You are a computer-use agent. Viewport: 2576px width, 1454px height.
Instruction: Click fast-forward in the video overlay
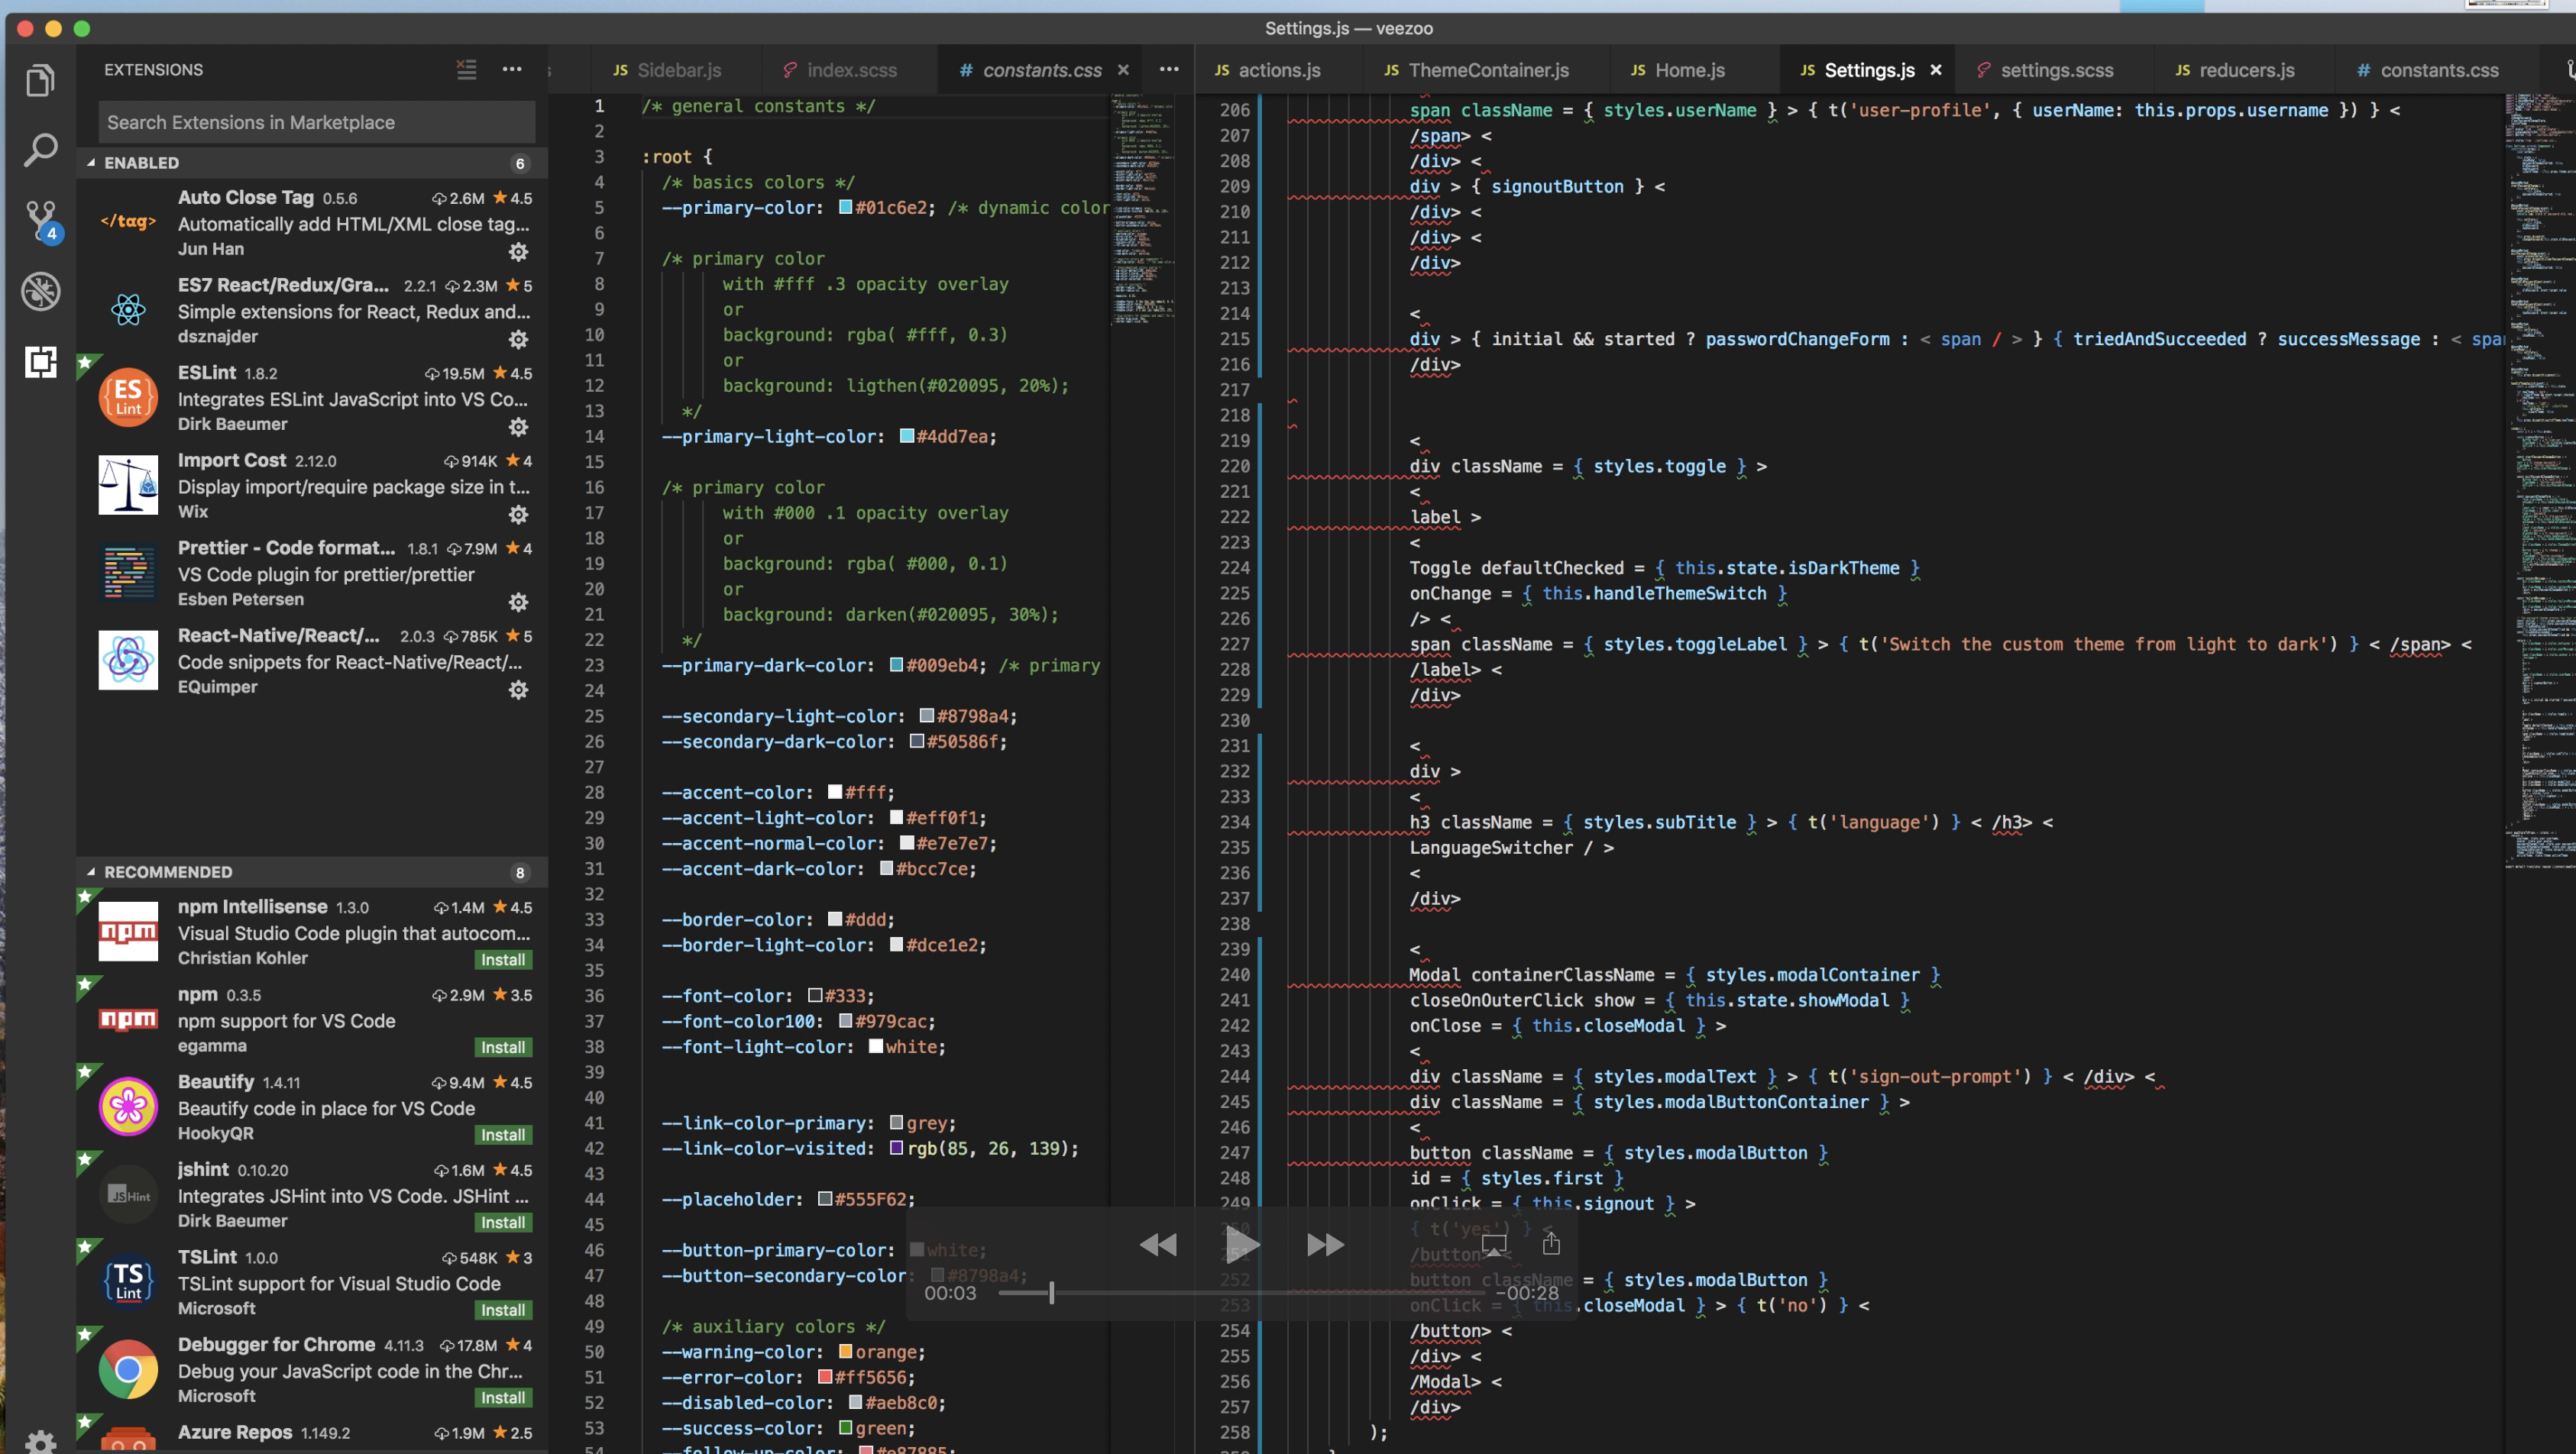pyautogui.click(x=1326, y=1244)
